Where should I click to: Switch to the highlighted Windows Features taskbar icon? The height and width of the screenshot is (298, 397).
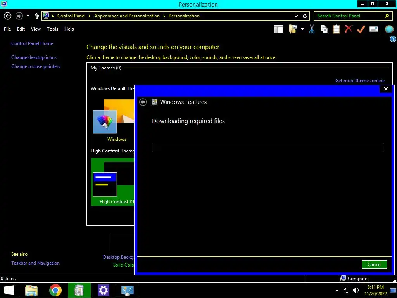point(79,290)
